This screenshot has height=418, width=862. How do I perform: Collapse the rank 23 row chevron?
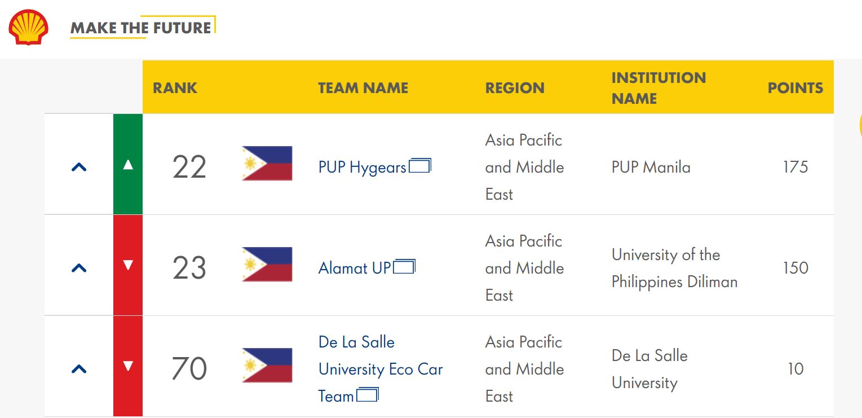(79, 268)
